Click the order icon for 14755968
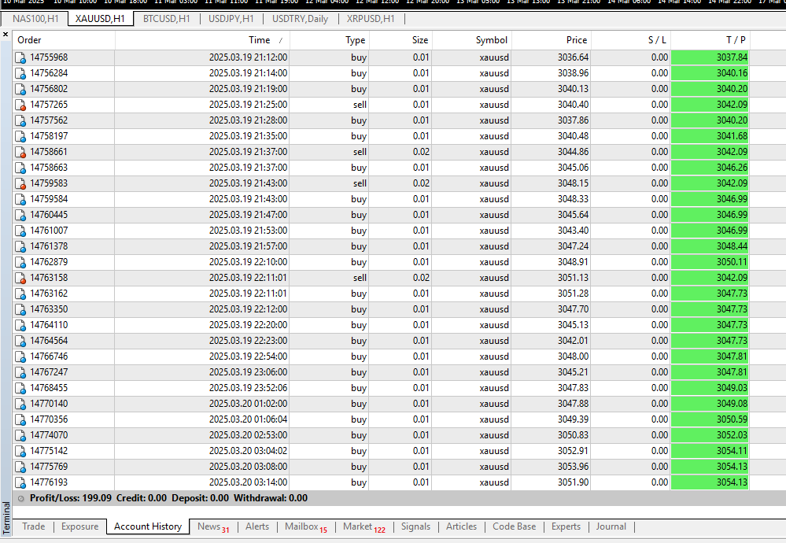Viewport: 786px width, 543px height. (20, 57)
